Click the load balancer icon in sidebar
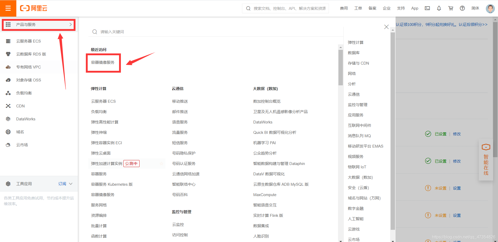The image size is (498, 242). tap(8, 93)
